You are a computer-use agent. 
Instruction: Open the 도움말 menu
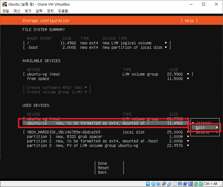[63, 11]
